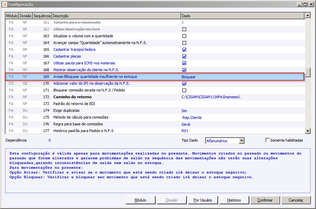Click the Divisão column header

25,16
